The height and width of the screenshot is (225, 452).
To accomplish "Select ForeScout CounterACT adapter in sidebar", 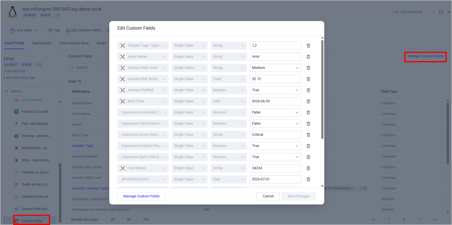I will (32, 111).
